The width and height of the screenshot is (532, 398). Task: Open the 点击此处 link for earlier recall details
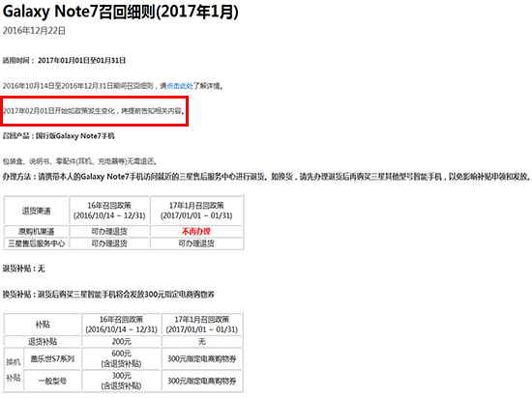(x=180, y=86)
